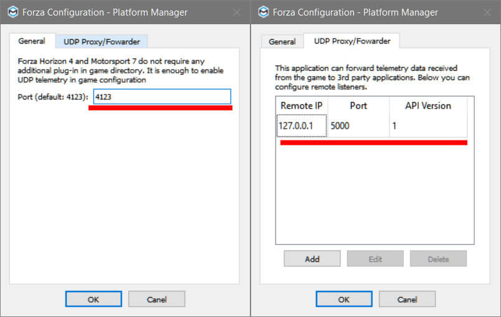Select the 127.0.0.1 remote IP cell
The width and height of the screenshot is (501, 317).
tap(302, 126)
